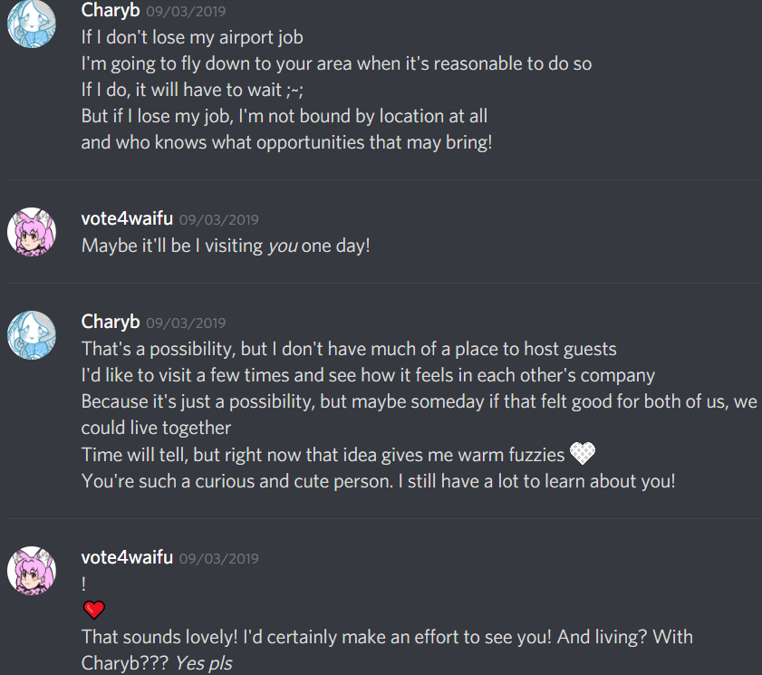Screen dimensions: 762x675
Task: Click the "I'm going to fly down" message line
Action: click(336, 63)
